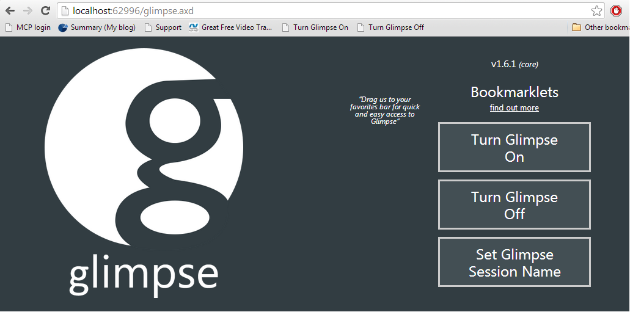The height and width of the screenshot is (312, 630).
Task: Click the page icon in the address bar
Action: click(65, 11)
